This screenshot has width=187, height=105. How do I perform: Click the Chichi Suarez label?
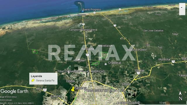pyautogui.click(x=128, y=103)
